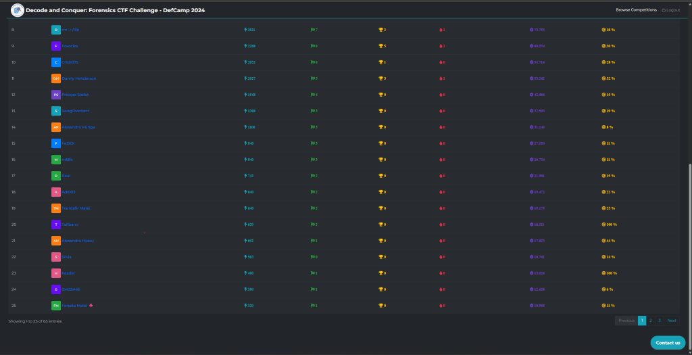Viewport: 692px width, 355px height.
Task: Click the Next pagination button
Action: pos(671,321)
